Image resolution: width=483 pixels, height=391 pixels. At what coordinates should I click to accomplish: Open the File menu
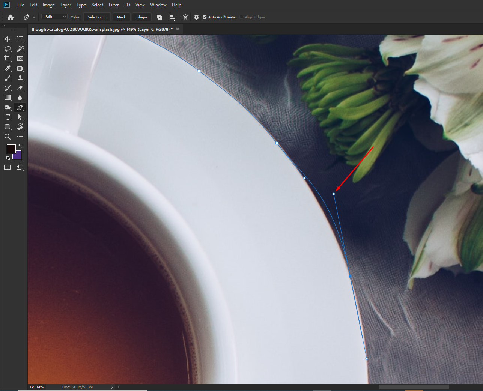21,5
